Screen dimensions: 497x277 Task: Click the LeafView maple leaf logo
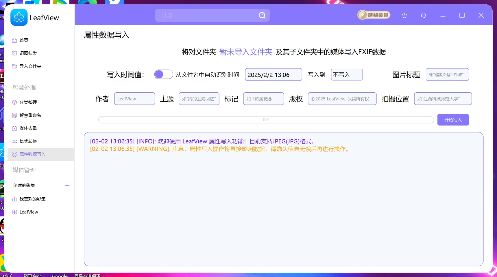(19, 17)
